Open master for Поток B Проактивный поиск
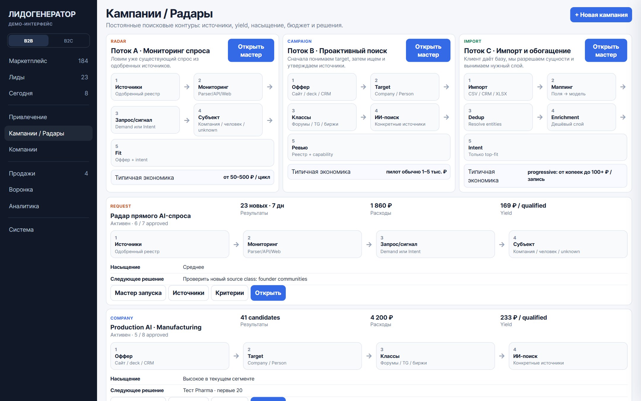Viewport: 641px width, 401px height. tap(428, 50)
